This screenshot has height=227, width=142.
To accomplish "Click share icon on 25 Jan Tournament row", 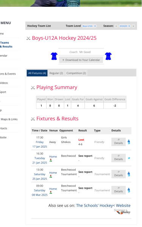I will pyautogui.click(x=129, y=174).
